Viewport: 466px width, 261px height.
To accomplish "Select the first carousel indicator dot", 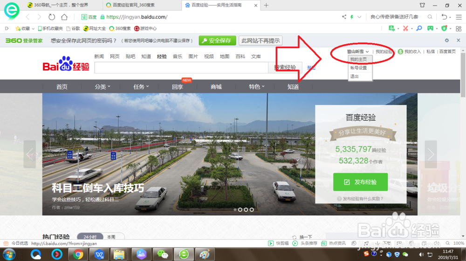I will click(235, 209).
